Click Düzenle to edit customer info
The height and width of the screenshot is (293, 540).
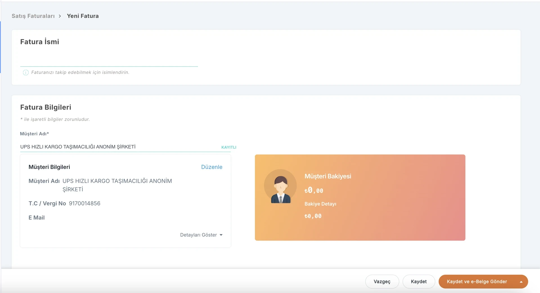coord(212,167)
